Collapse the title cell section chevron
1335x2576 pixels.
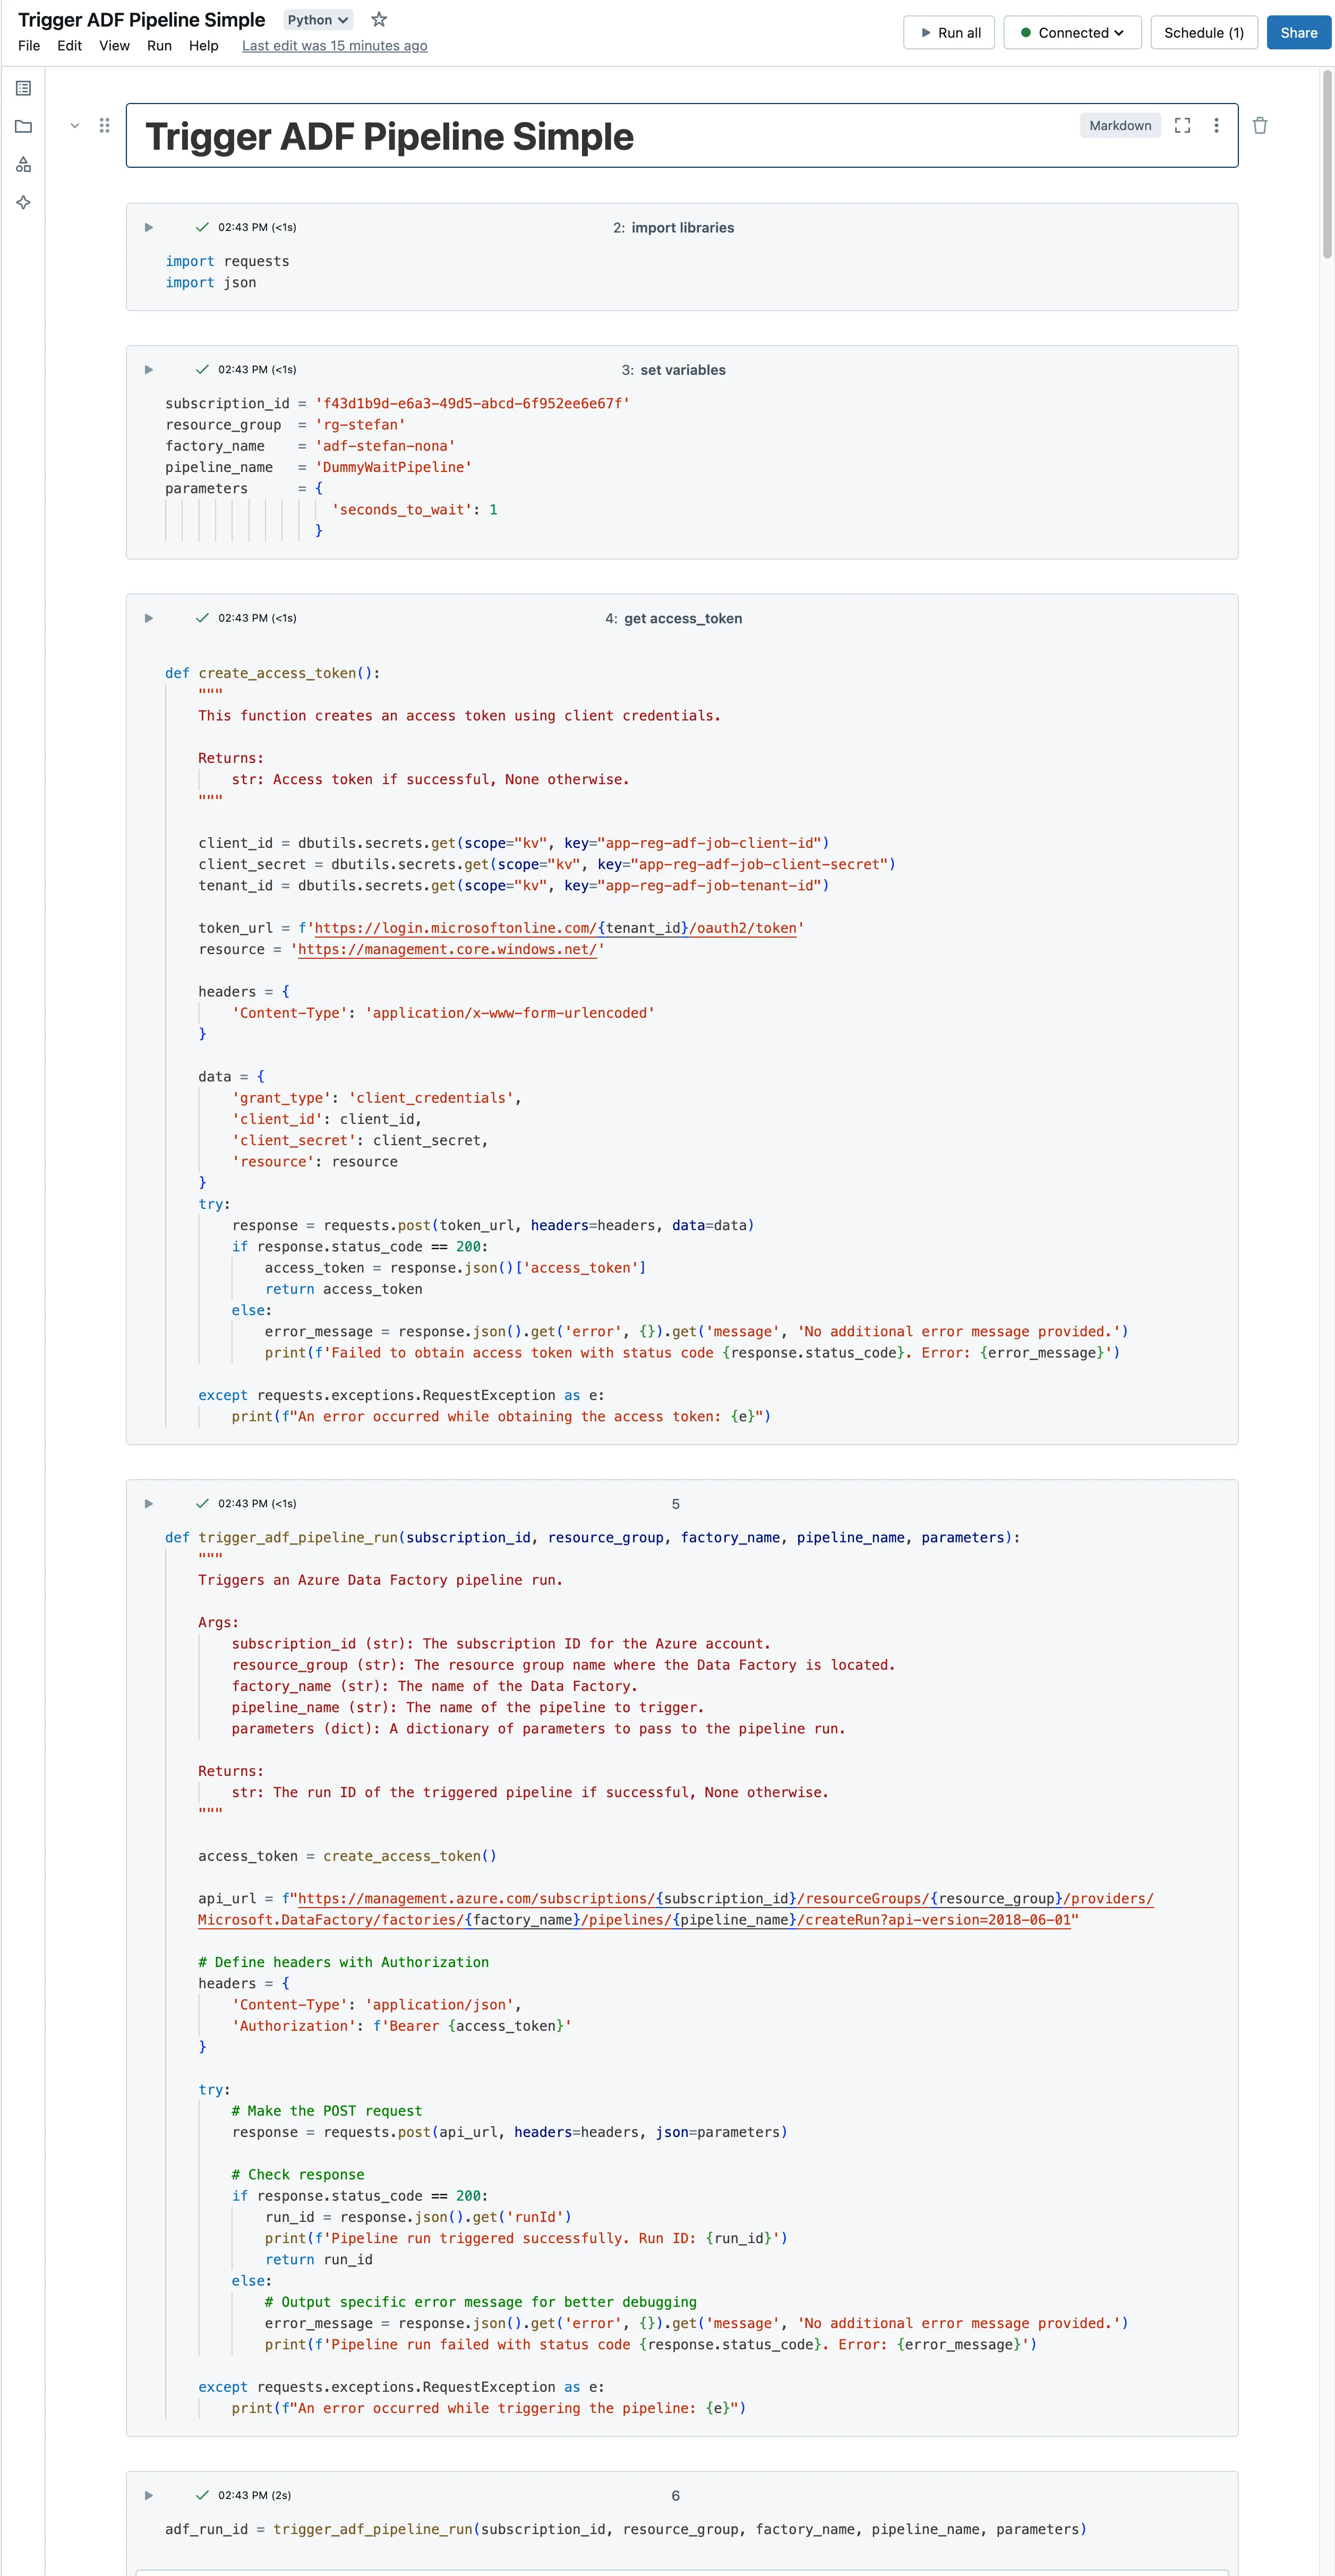[x=75, y=125]
